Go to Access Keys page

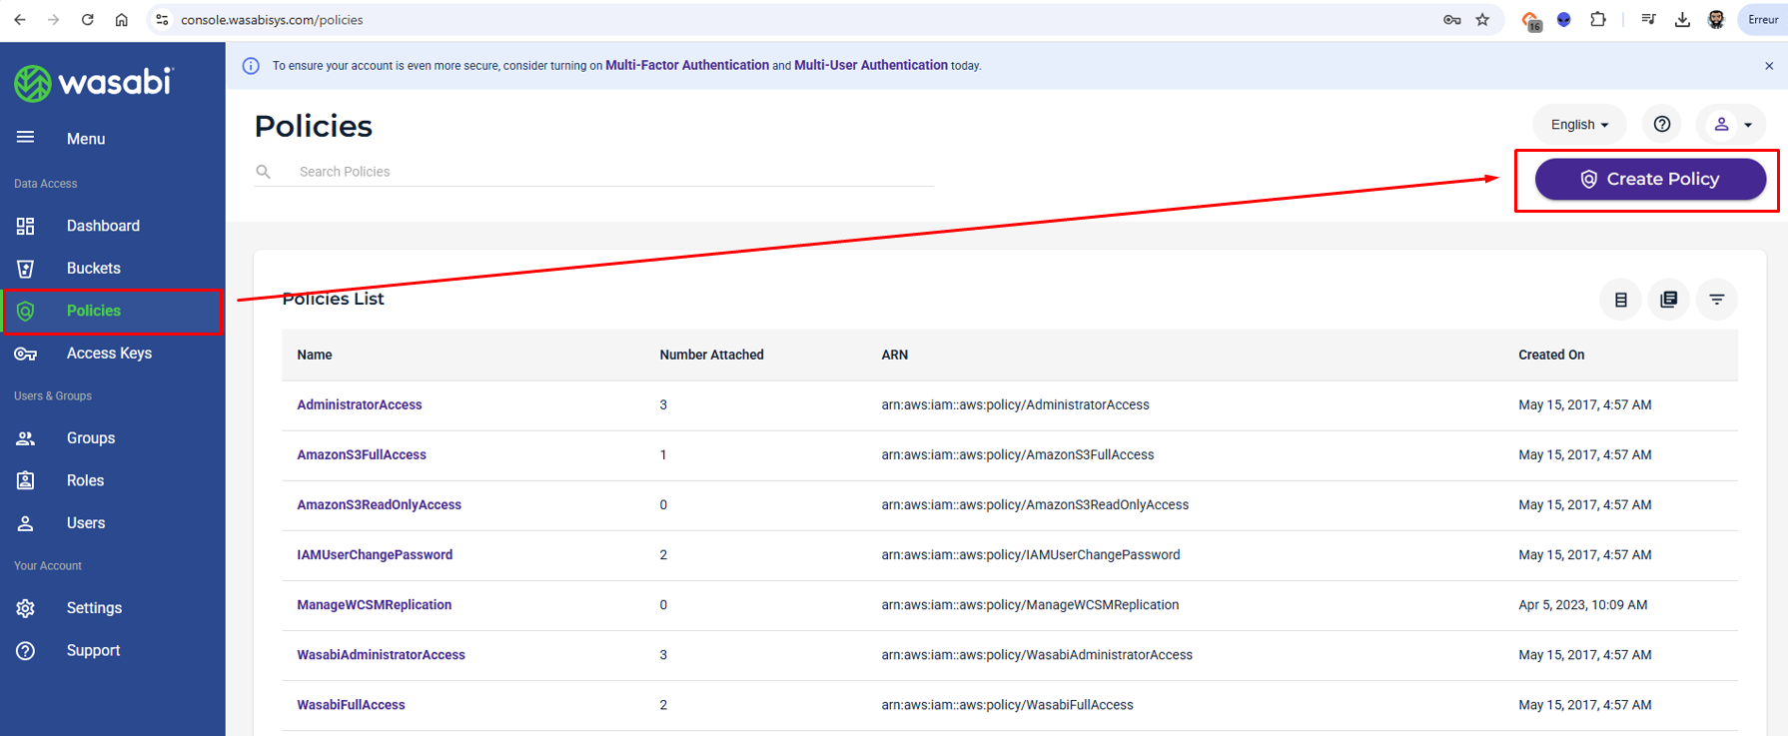point(109,354)
